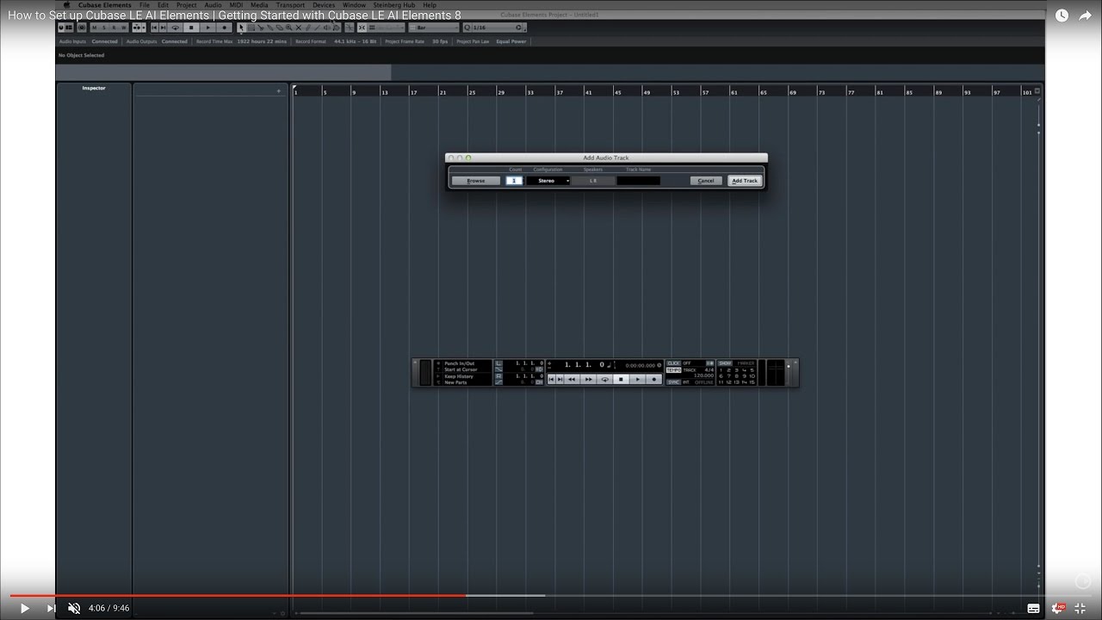Click the Watch Later clock icon
Screen dimensions: 1102x620
(x=1062, y=15)
